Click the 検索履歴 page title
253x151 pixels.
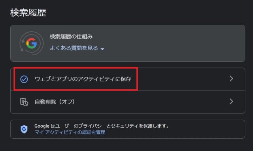[x=28, y=13]
